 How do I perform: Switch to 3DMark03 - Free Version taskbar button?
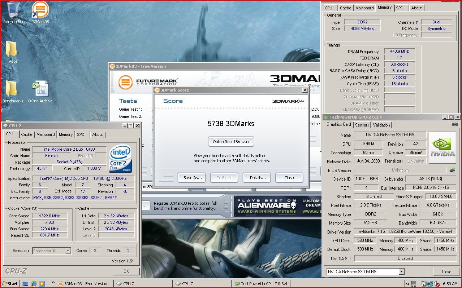pyautogui.click(x=85, y=283)
